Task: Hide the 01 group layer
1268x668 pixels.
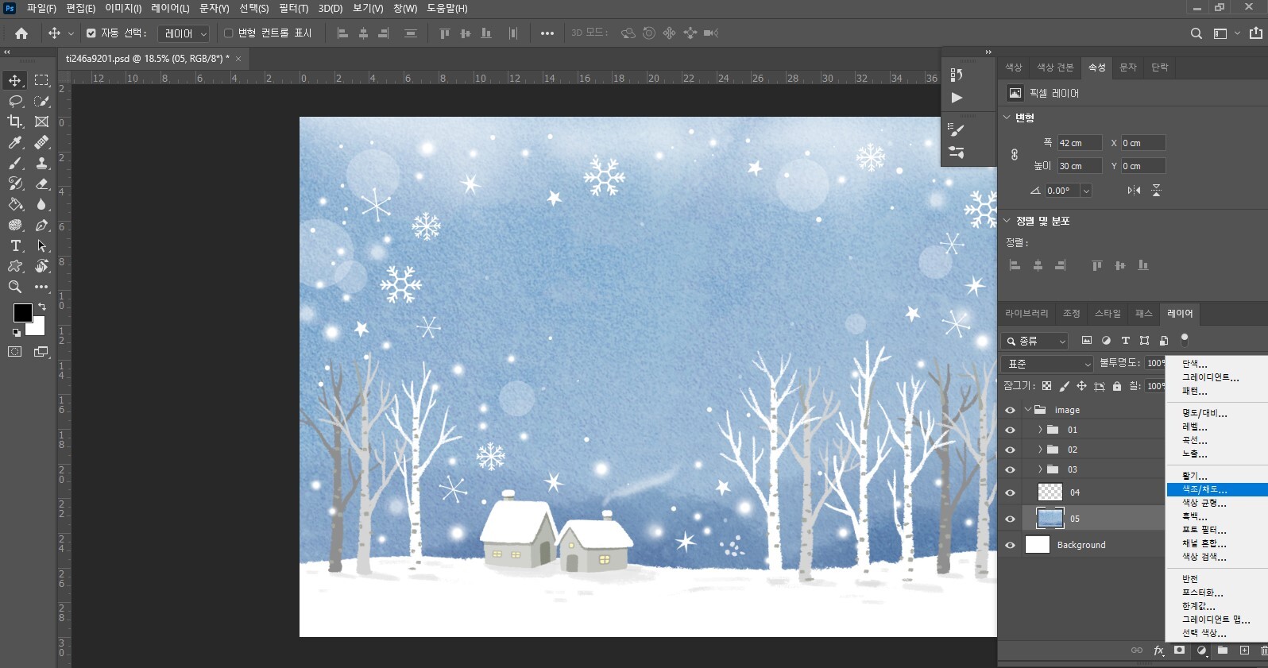Action: click(1011, 431)
